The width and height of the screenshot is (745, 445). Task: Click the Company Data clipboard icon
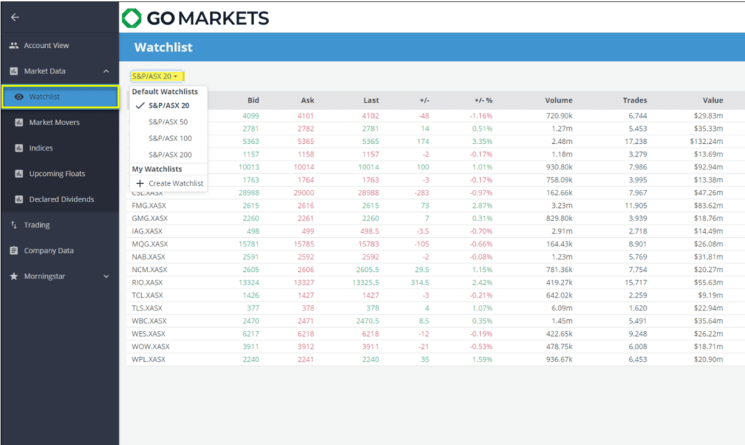pyautogui.click(x=14, y=251)
